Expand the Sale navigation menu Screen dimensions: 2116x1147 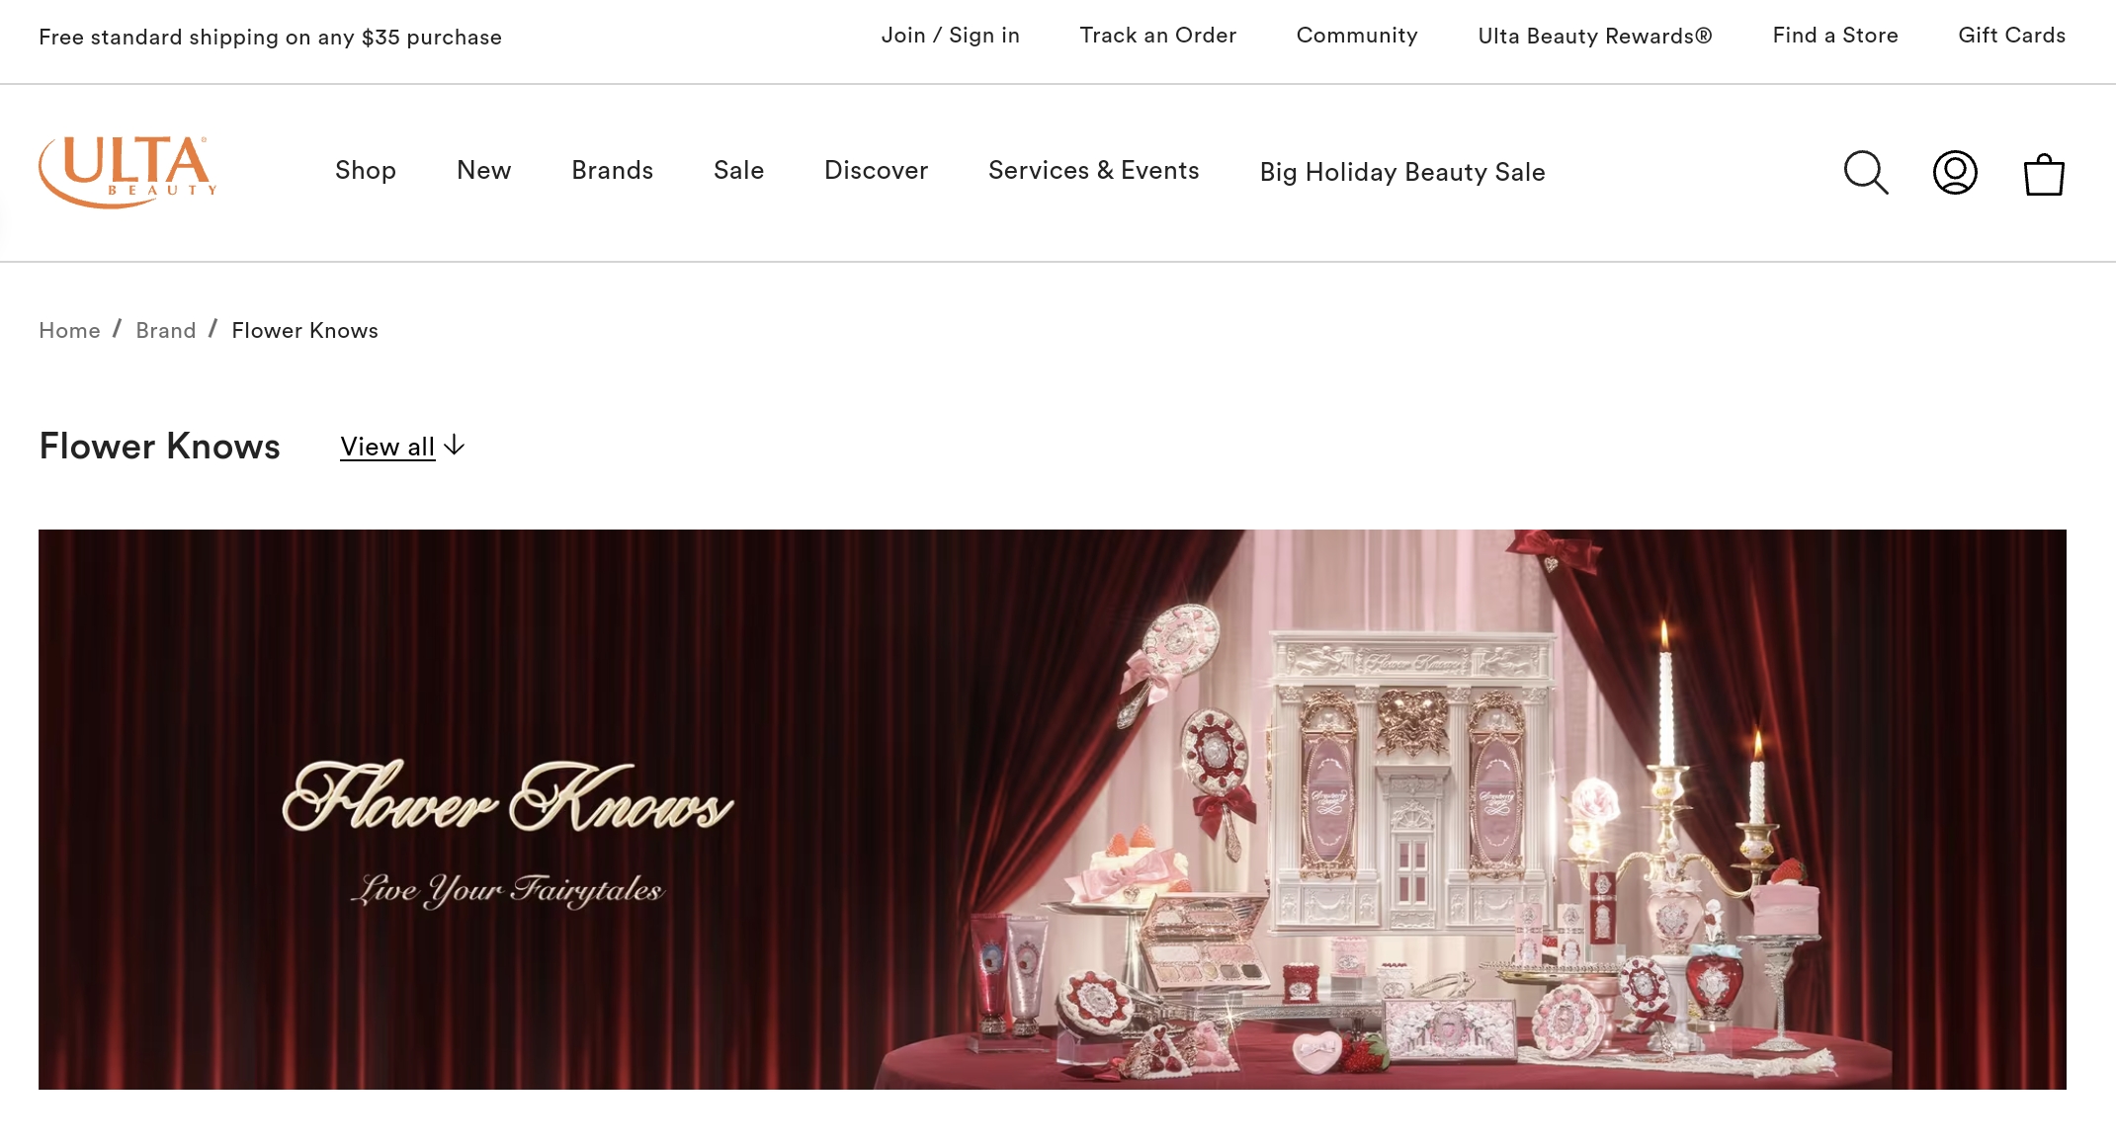[x=738, y=171]
